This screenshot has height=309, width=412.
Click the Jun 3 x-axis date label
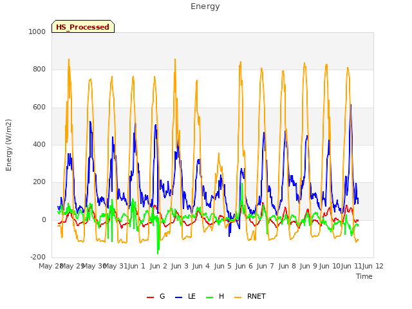pos(180,266)
